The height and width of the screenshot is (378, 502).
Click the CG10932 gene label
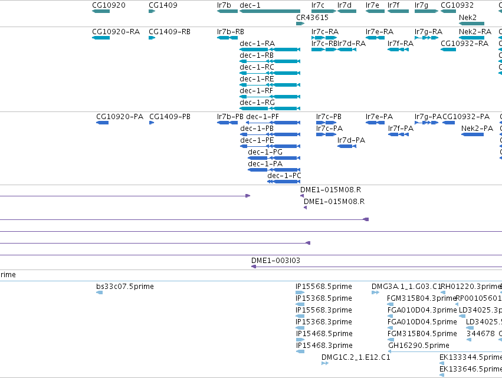(x=457, y=5)
